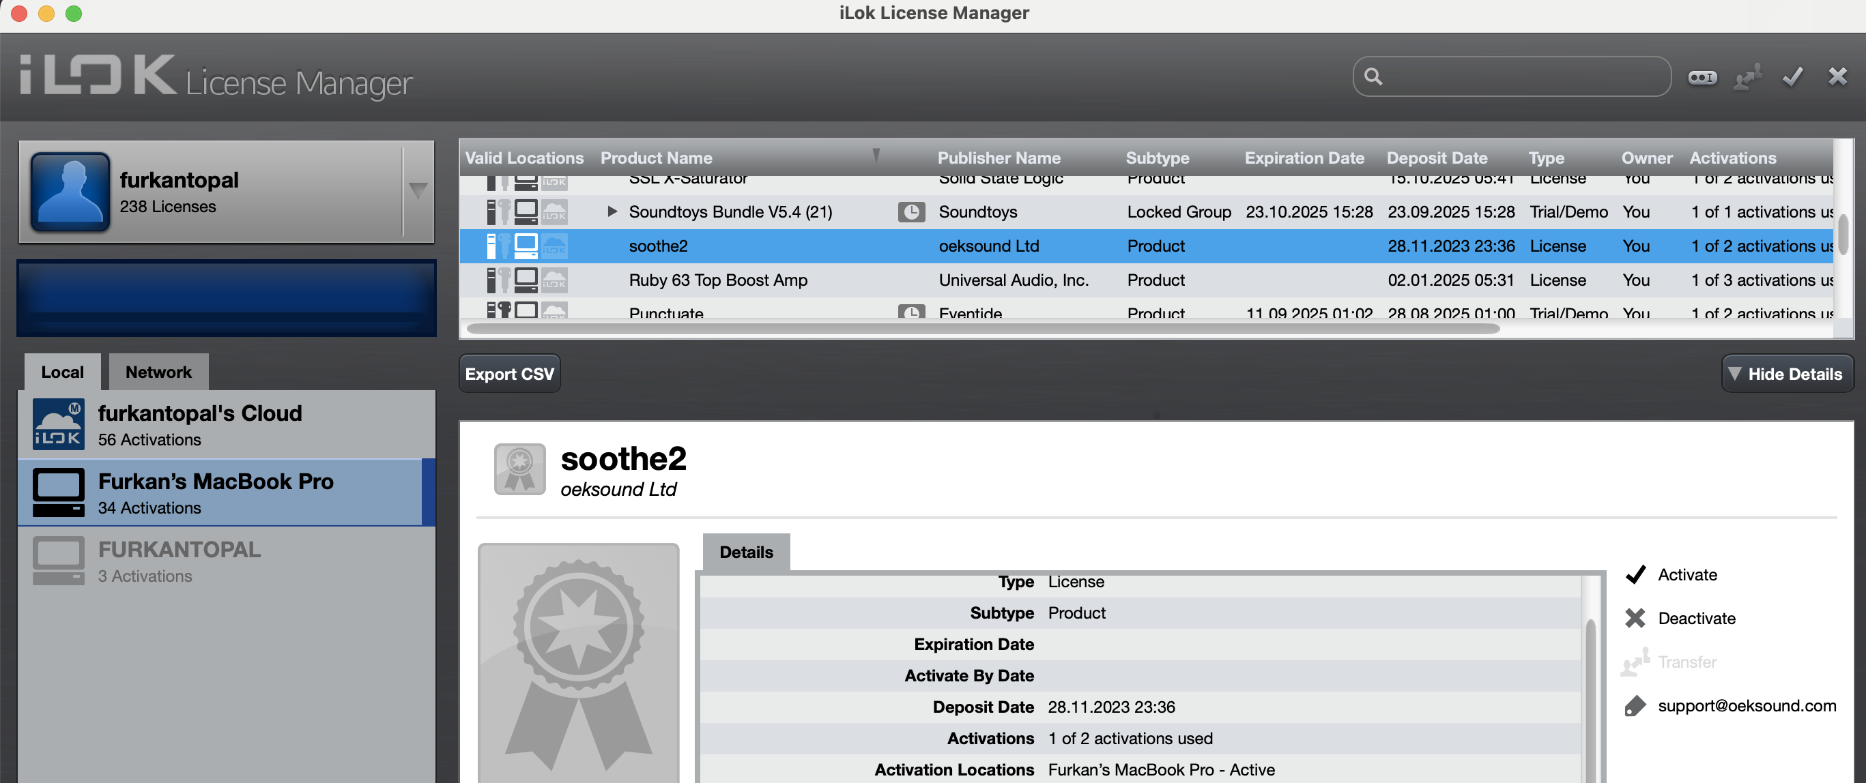Click the Export CSV button

pos(509,372)
